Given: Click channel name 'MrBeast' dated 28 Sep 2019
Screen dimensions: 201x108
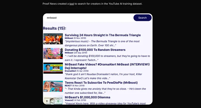Looking at the screenshot, I should point(69,53).
